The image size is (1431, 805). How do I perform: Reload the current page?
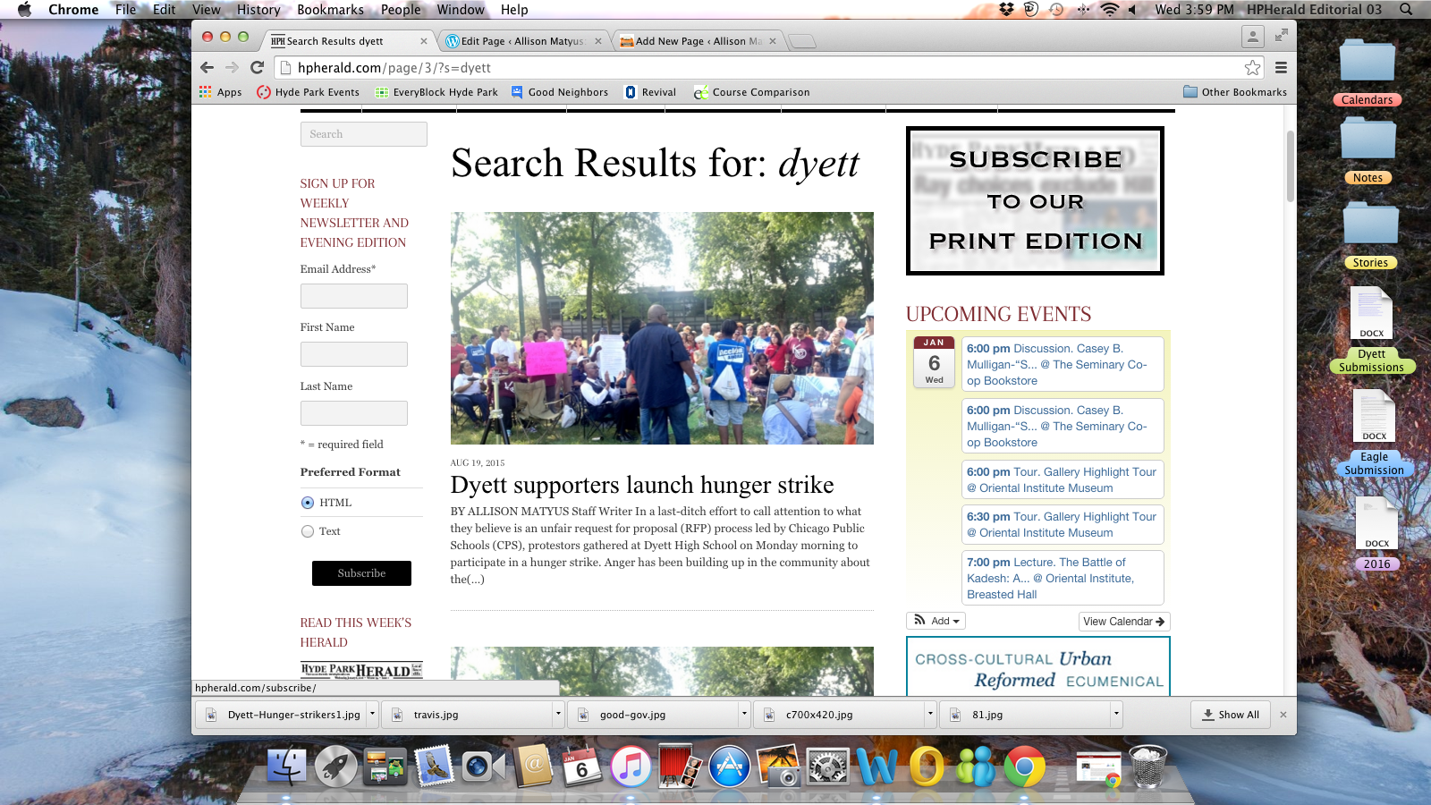pos(257,67)
